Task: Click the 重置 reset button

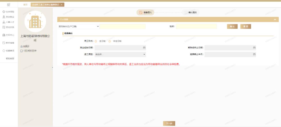Action: click(246, 27)
